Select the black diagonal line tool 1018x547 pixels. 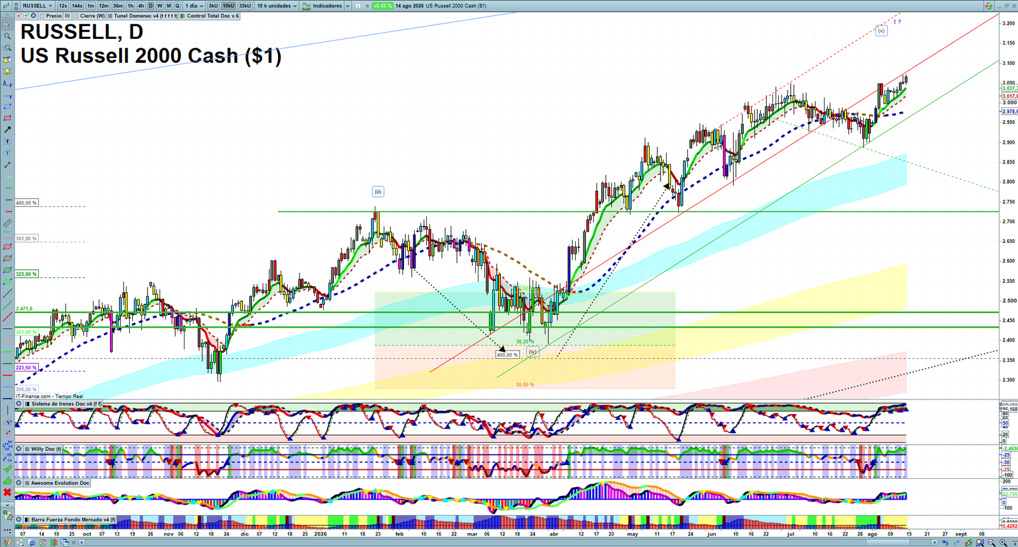tap(7, 294)
